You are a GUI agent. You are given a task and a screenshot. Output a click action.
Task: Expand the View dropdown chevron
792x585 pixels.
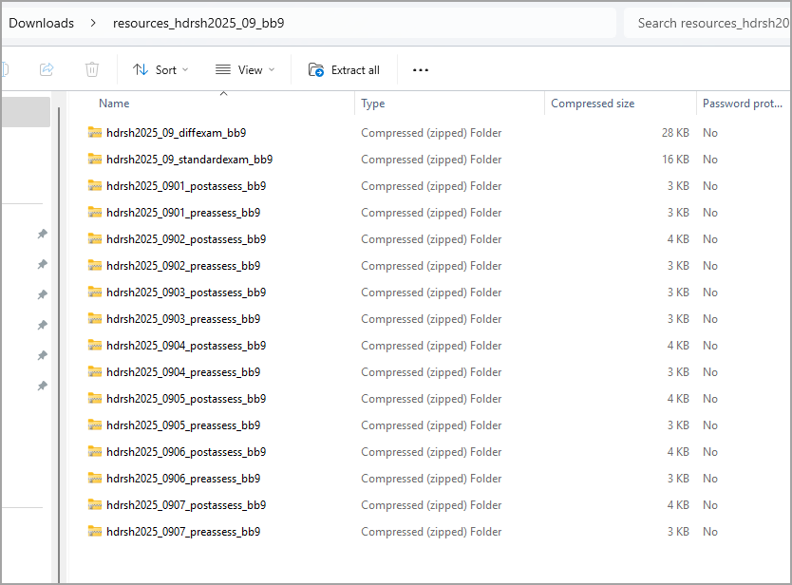coord(272,69)
